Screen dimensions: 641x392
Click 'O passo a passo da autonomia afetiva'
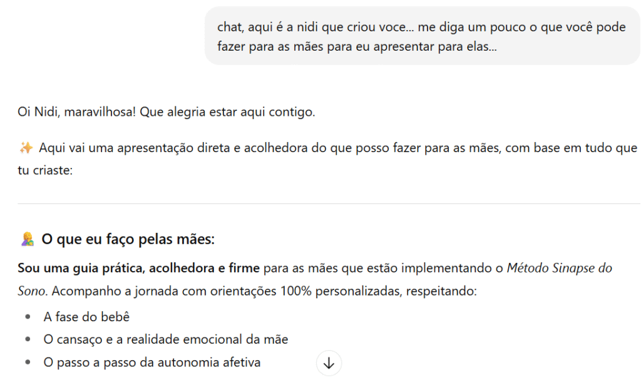tap(152, 362)
